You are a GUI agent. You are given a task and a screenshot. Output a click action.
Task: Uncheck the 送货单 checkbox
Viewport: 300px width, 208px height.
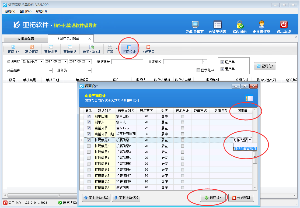pyautogui.click(x=222, y=62)
